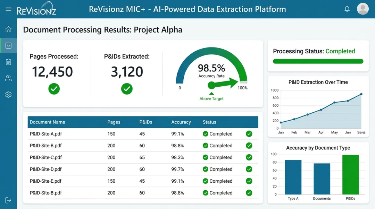Click the green P&IDs bar in chart

coord(351,175)
